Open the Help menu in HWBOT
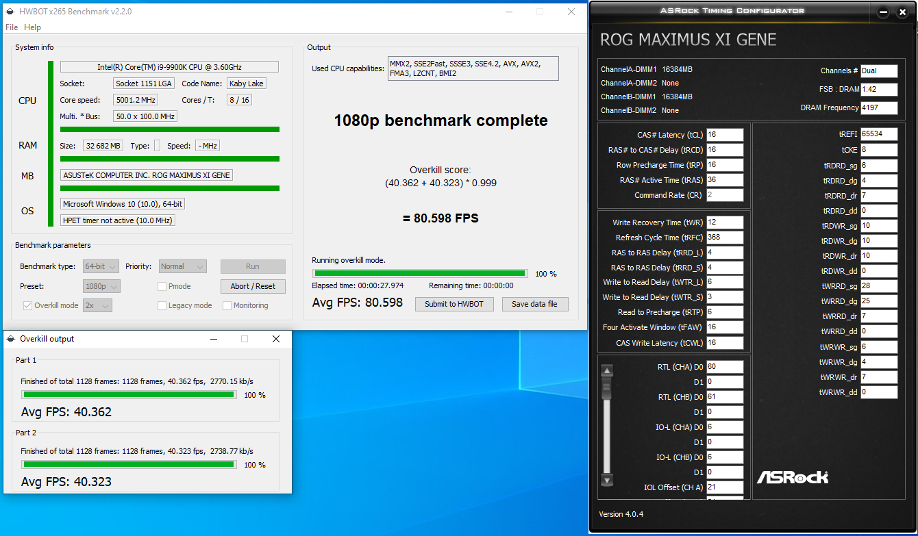Image resolution: width=918 pixels, height=536 pixels. click(32, 27)
